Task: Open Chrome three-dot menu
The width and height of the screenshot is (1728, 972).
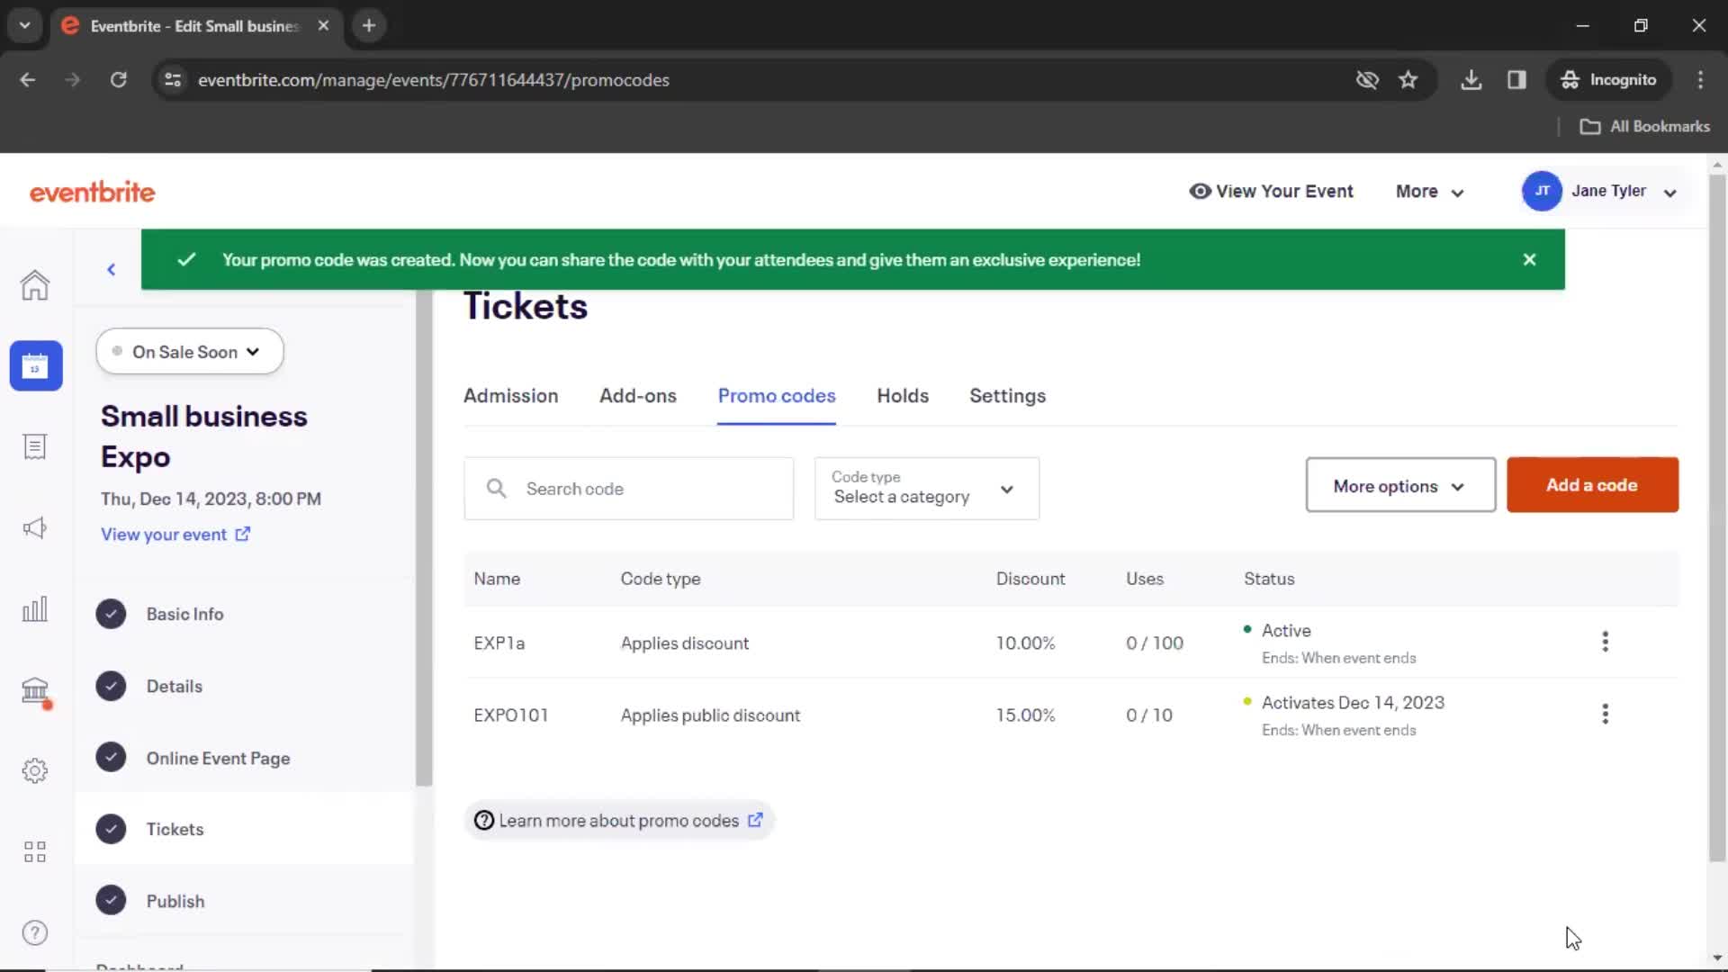Action: [x=1700, y=79]
